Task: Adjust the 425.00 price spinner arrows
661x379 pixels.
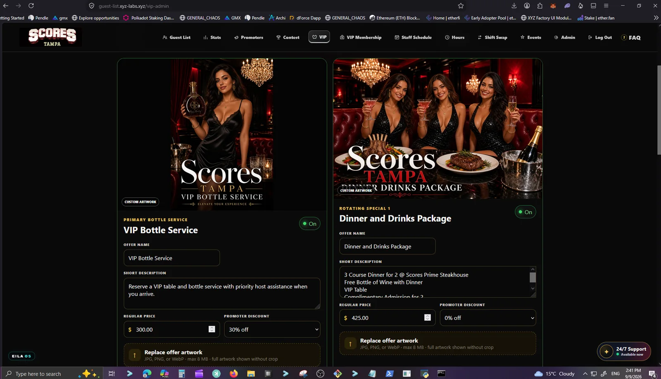Action: click(427, 317)
